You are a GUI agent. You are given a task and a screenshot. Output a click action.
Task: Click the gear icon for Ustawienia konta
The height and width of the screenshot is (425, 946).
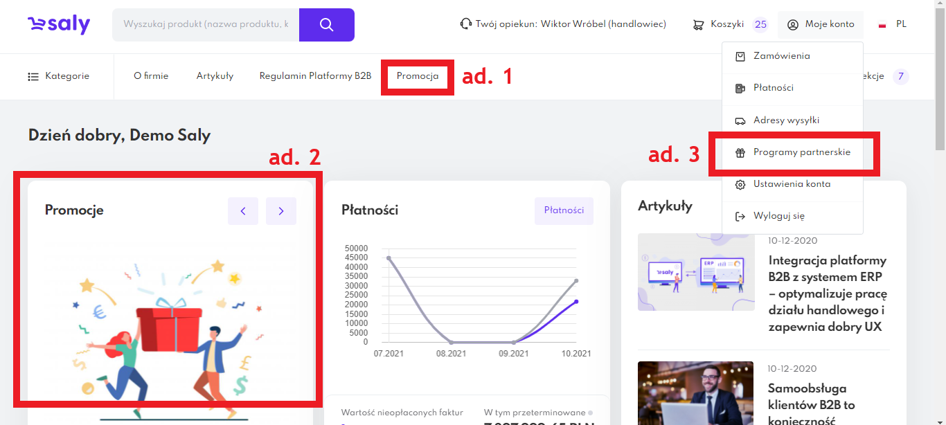point(740,185)
